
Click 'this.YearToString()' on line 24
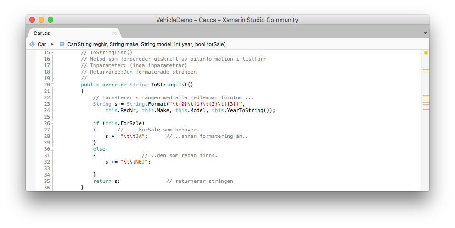click(241, 110)
